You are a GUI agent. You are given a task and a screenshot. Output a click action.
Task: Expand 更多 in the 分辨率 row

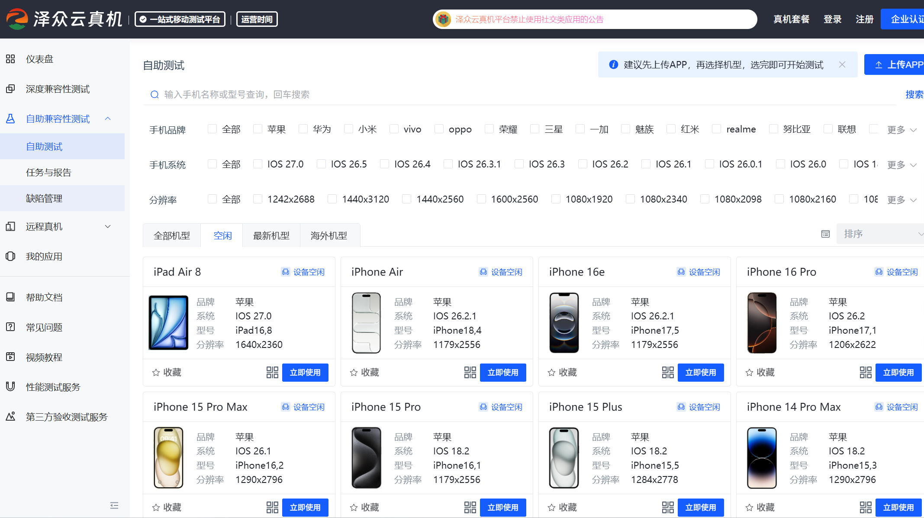pyautogui.click(x=902, y=200)
